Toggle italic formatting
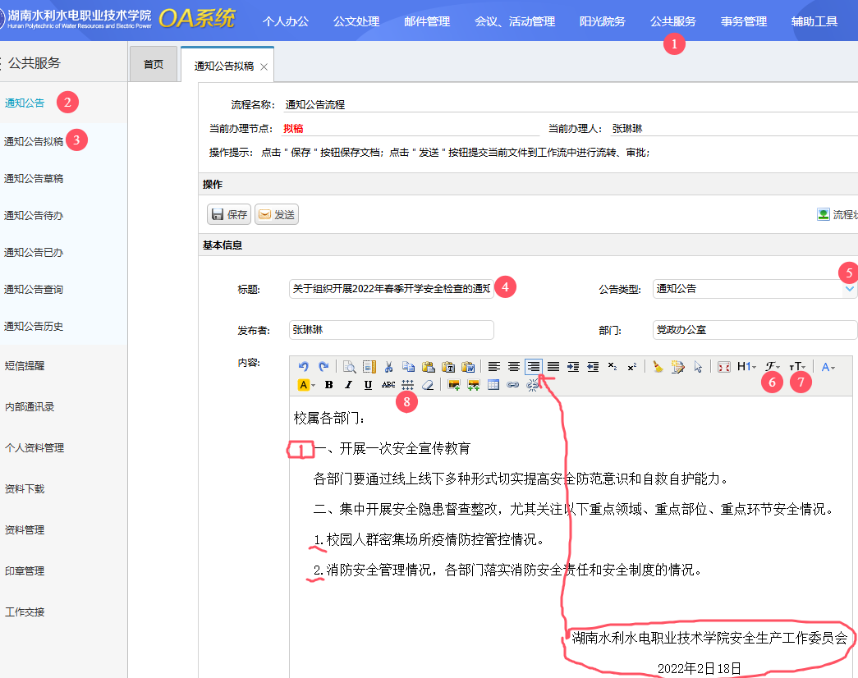This screenshot has height=678, width=858. tap(349, 385)
